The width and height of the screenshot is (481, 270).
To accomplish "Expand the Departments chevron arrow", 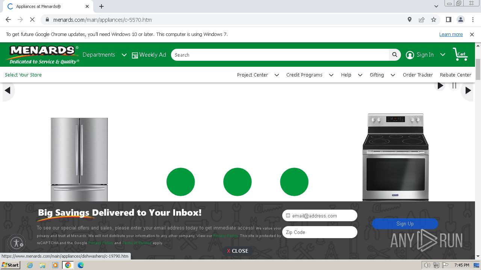I will tap(124, 55).
